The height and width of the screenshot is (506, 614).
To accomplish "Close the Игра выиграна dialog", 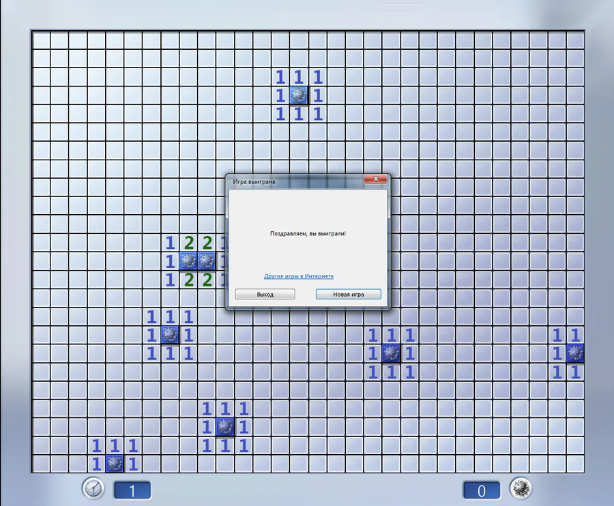I will 375,179.
